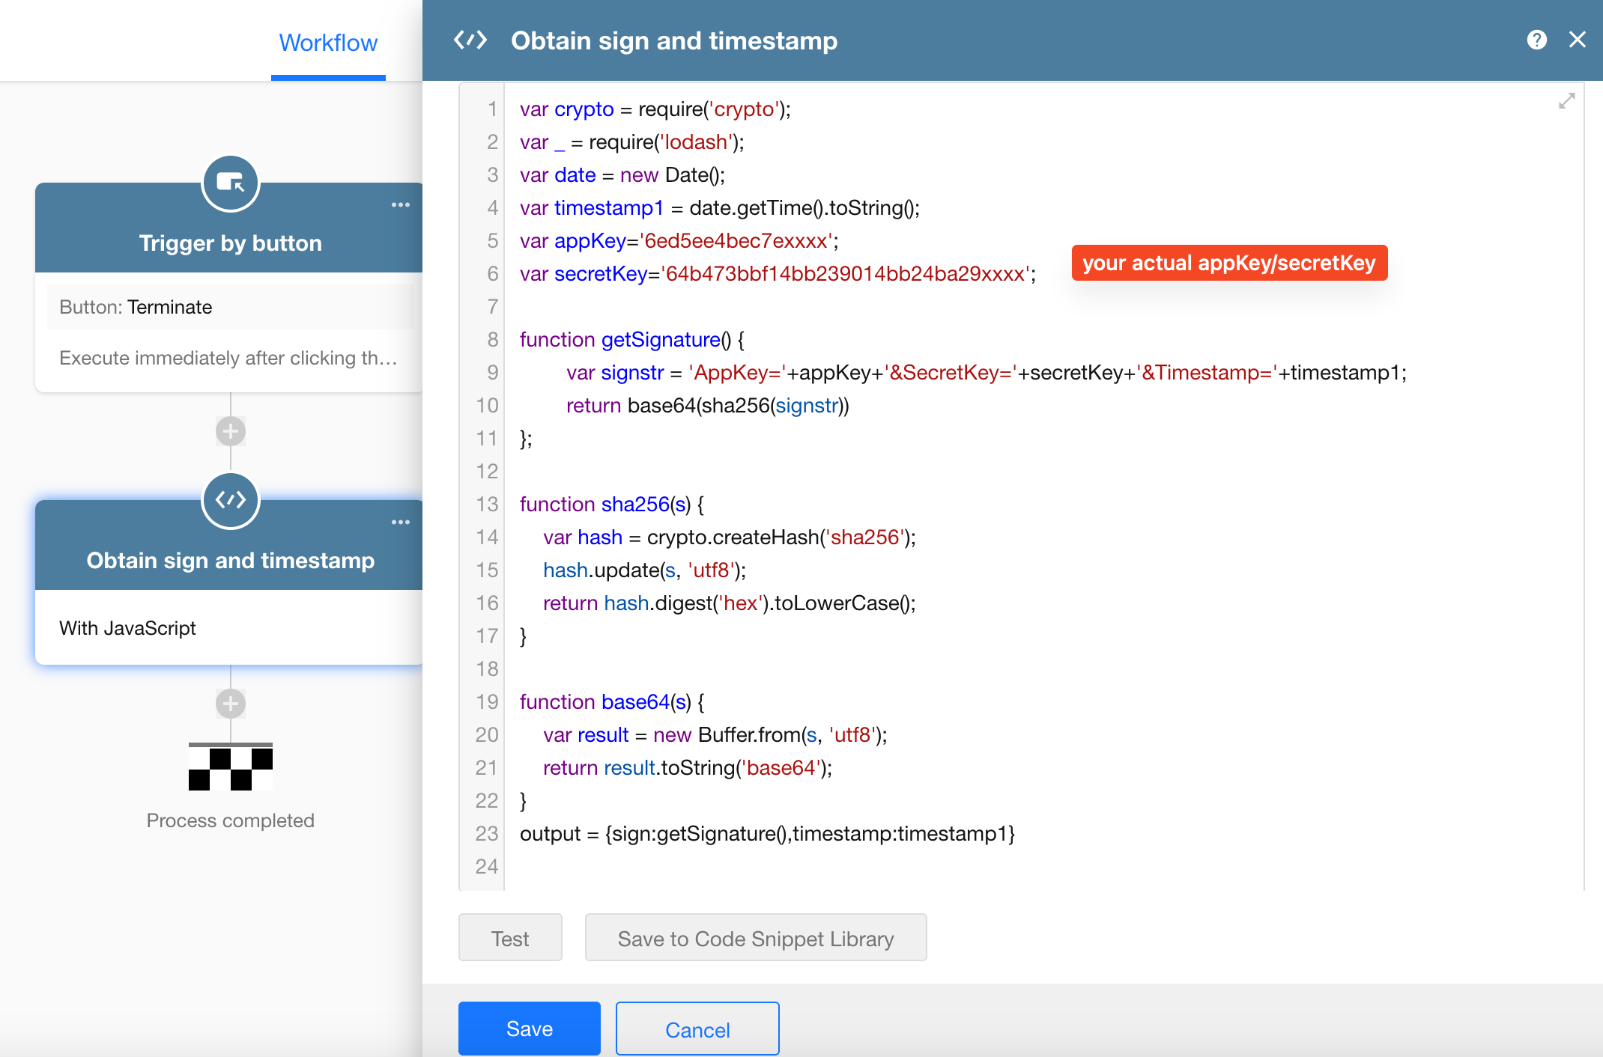This screenshot has width=1603, height=1057.
Task: Click the Process completed flag icon
Action: 230,767
